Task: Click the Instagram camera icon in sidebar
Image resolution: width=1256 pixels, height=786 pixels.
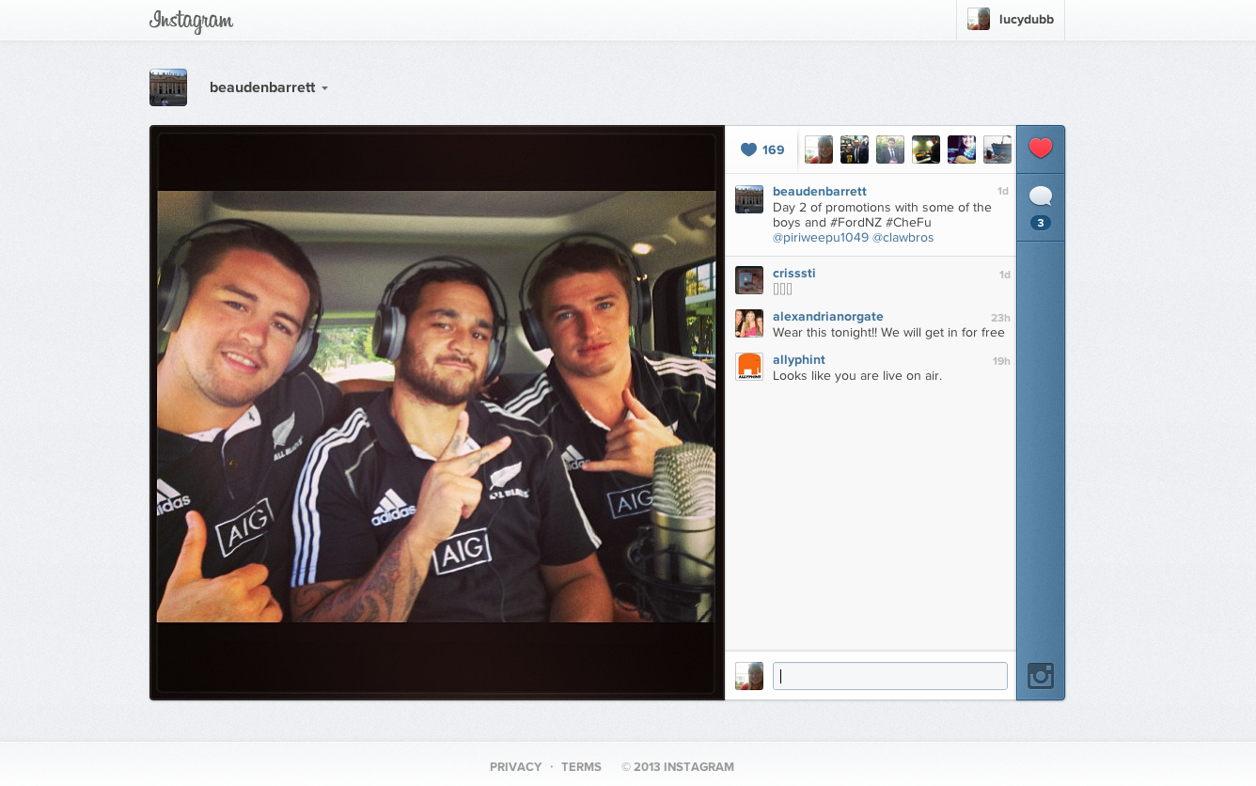Action: (1041, 676)
